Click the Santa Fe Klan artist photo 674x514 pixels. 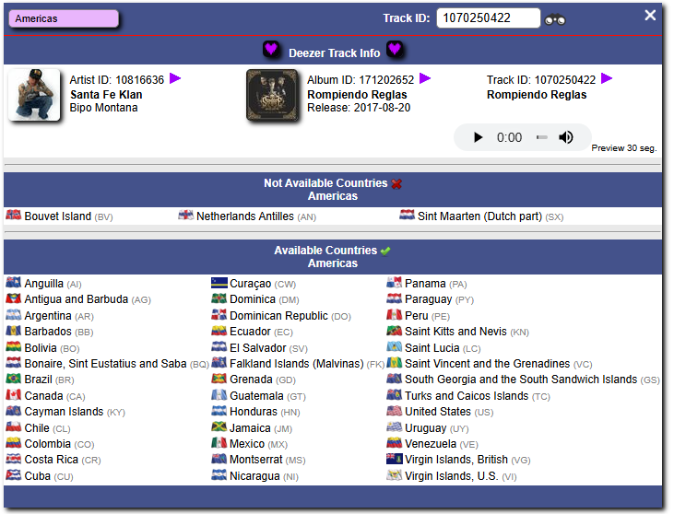pos(34,95)
